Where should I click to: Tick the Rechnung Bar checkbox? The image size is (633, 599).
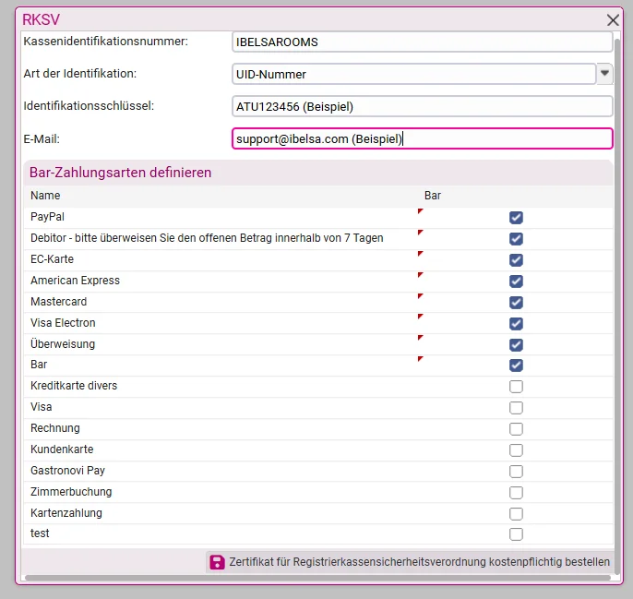click(x=516, y=429)
